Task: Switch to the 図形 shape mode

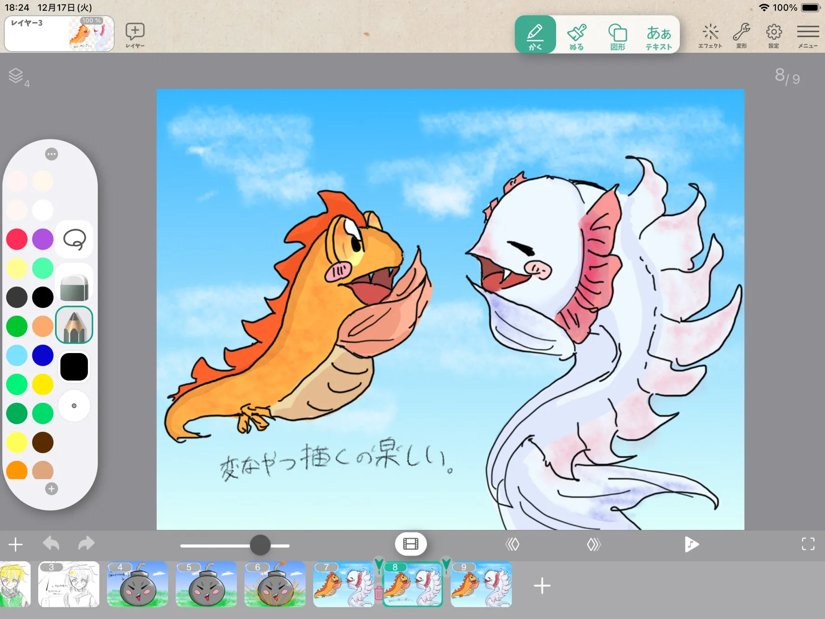Action: pyautogui.click(x=617, y=36)
